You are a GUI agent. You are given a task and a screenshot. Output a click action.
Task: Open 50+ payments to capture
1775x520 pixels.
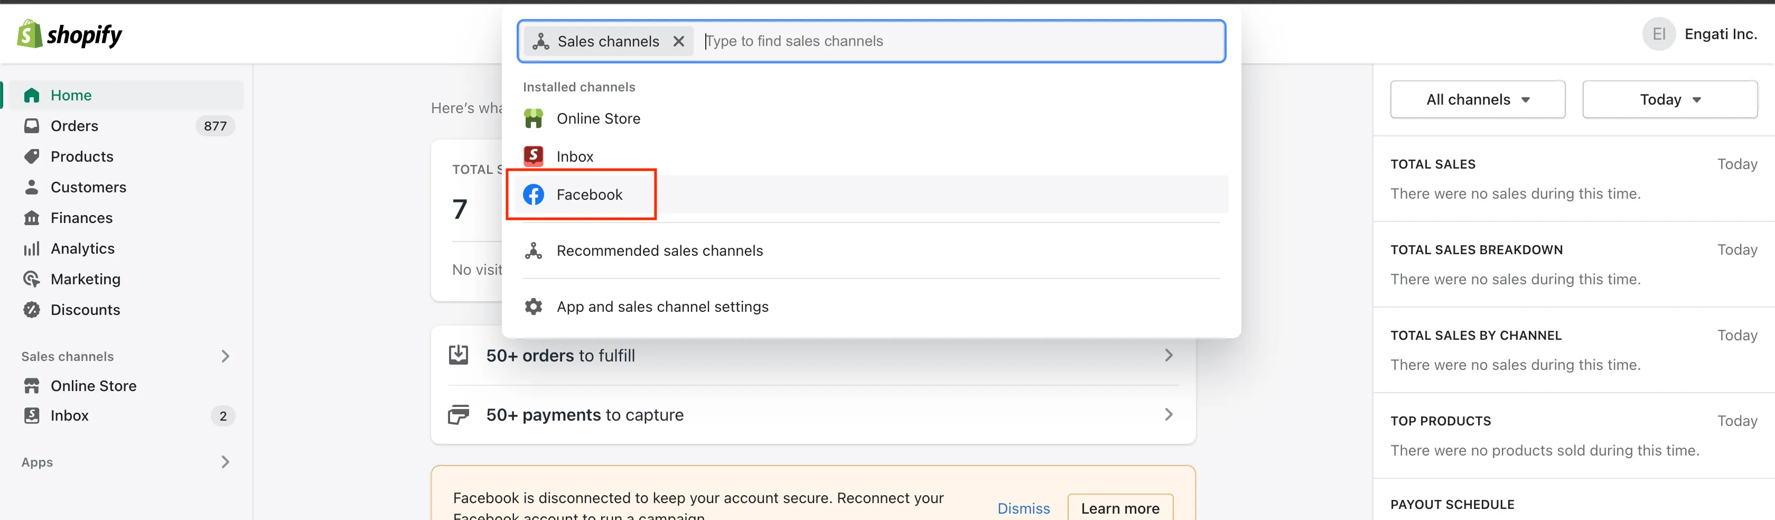(x=813, y=414)
